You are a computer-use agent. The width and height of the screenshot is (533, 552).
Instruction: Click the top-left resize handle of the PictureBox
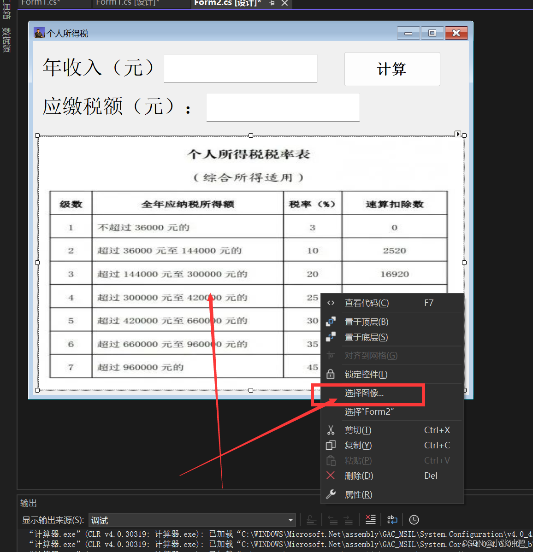click(x=37, y=135)
